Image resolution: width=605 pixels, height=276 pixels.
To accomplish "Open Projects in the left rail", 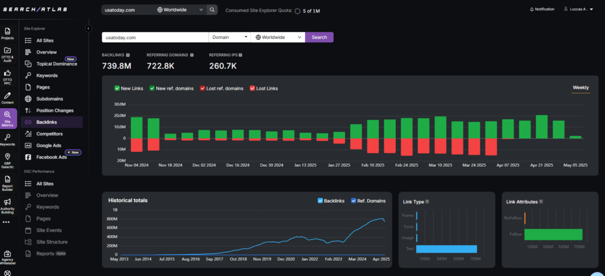I will (7, 34).
